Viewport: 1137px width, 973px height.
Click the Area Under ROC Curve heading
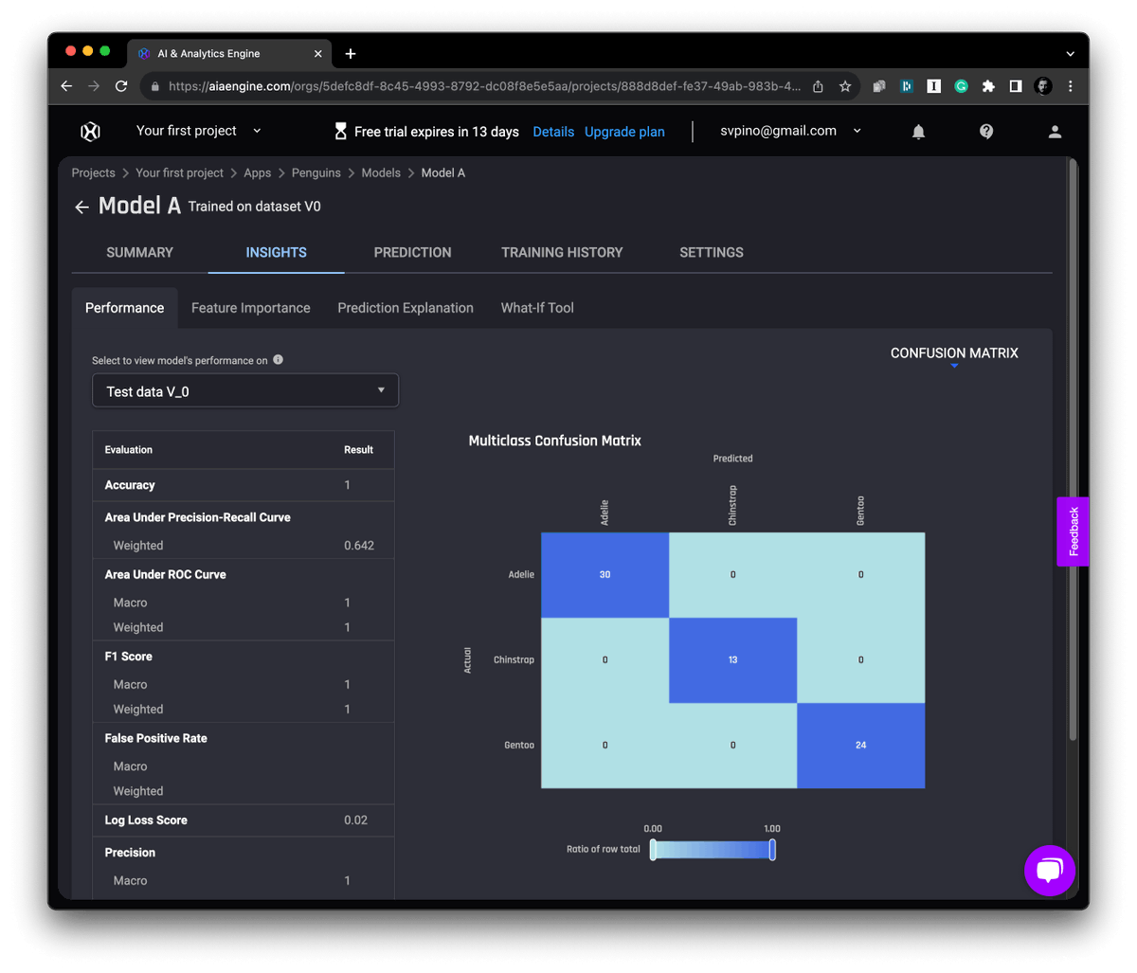tap(165, 574)
